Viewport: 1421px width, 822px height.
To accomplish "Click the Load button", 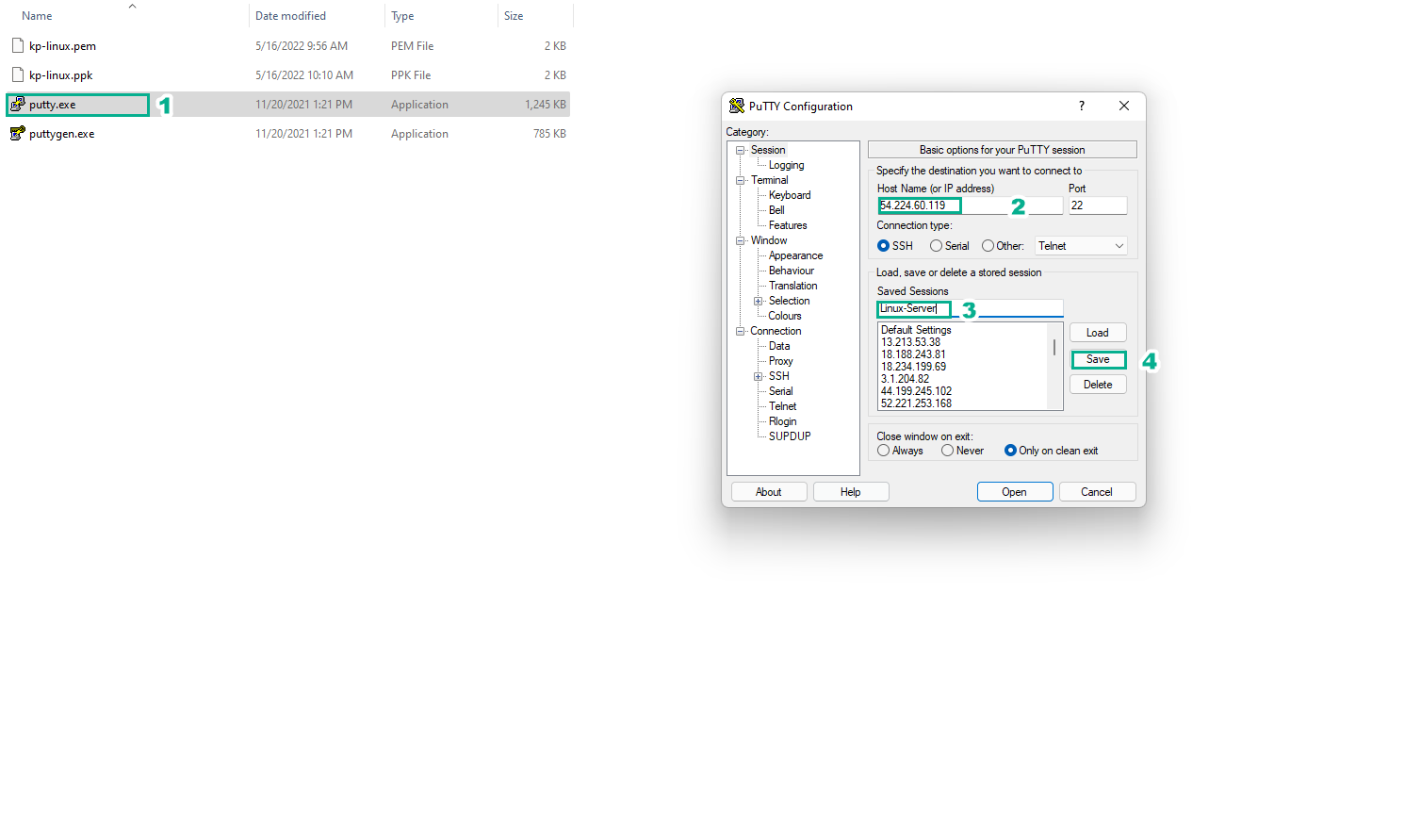I will click(x=1098, y=333).
